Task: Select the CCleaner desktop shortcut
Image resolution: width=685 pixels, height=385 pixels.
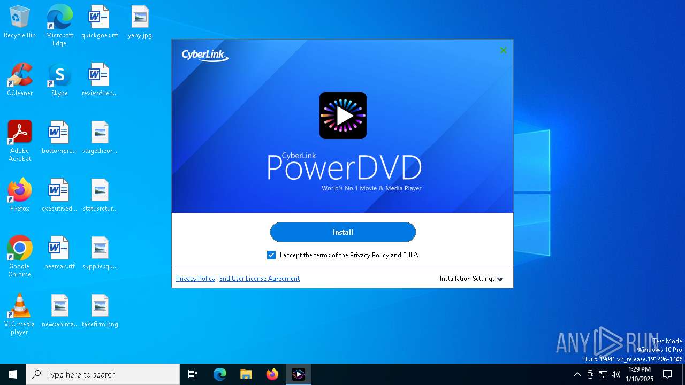Action: click(x=20, y=80)
